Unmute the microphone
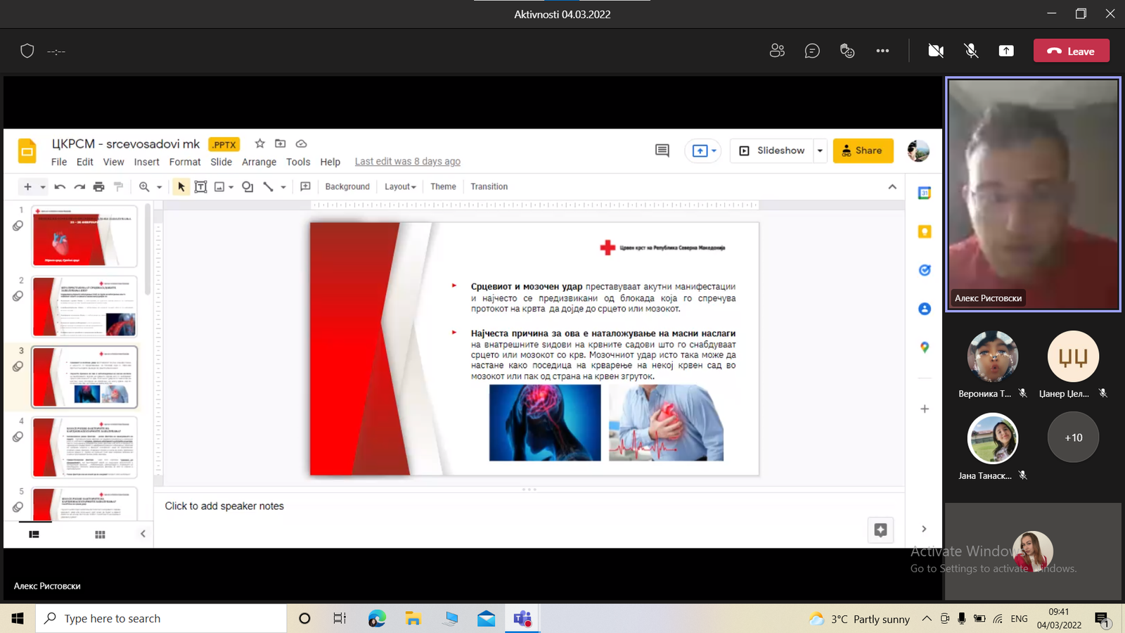The image size is (1125, 633). pos(971,51)
